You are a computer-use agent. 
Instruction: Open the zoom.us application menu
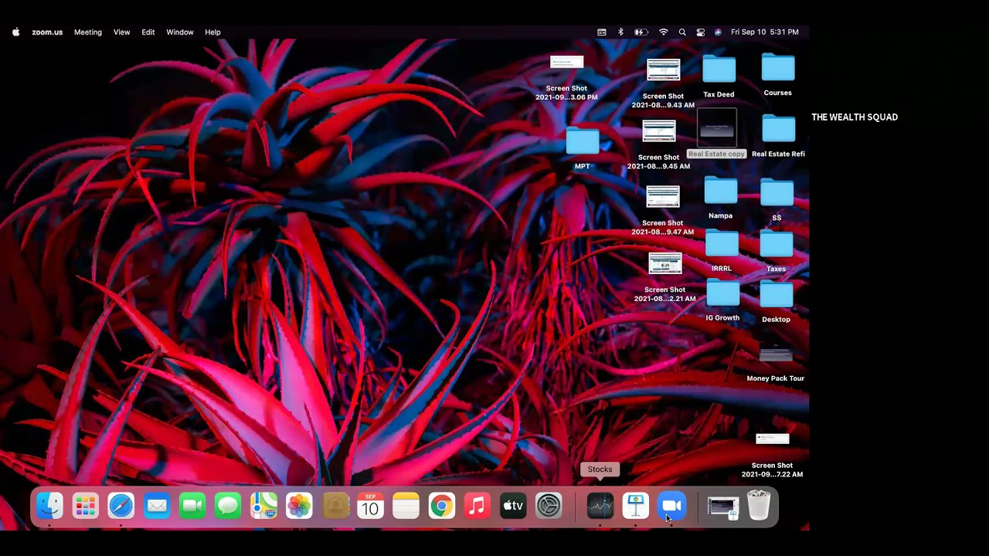(47, 32)
